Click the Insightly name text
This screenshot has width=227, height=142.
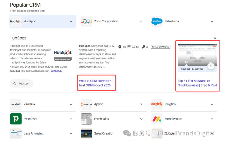coord(170,104)
